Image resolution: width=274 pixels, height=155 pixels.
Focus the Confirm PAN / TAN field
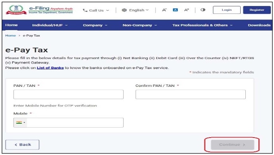(190, 94)
